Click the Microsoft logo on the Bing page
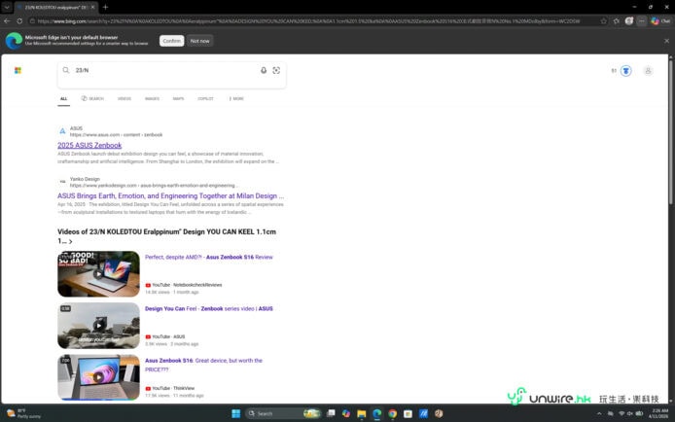 coord(18,70)
